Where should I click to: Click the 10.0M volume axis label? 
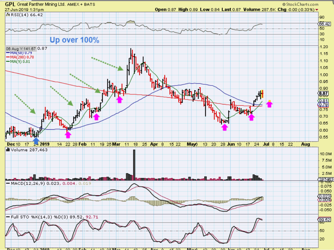[x=325, y=154]
